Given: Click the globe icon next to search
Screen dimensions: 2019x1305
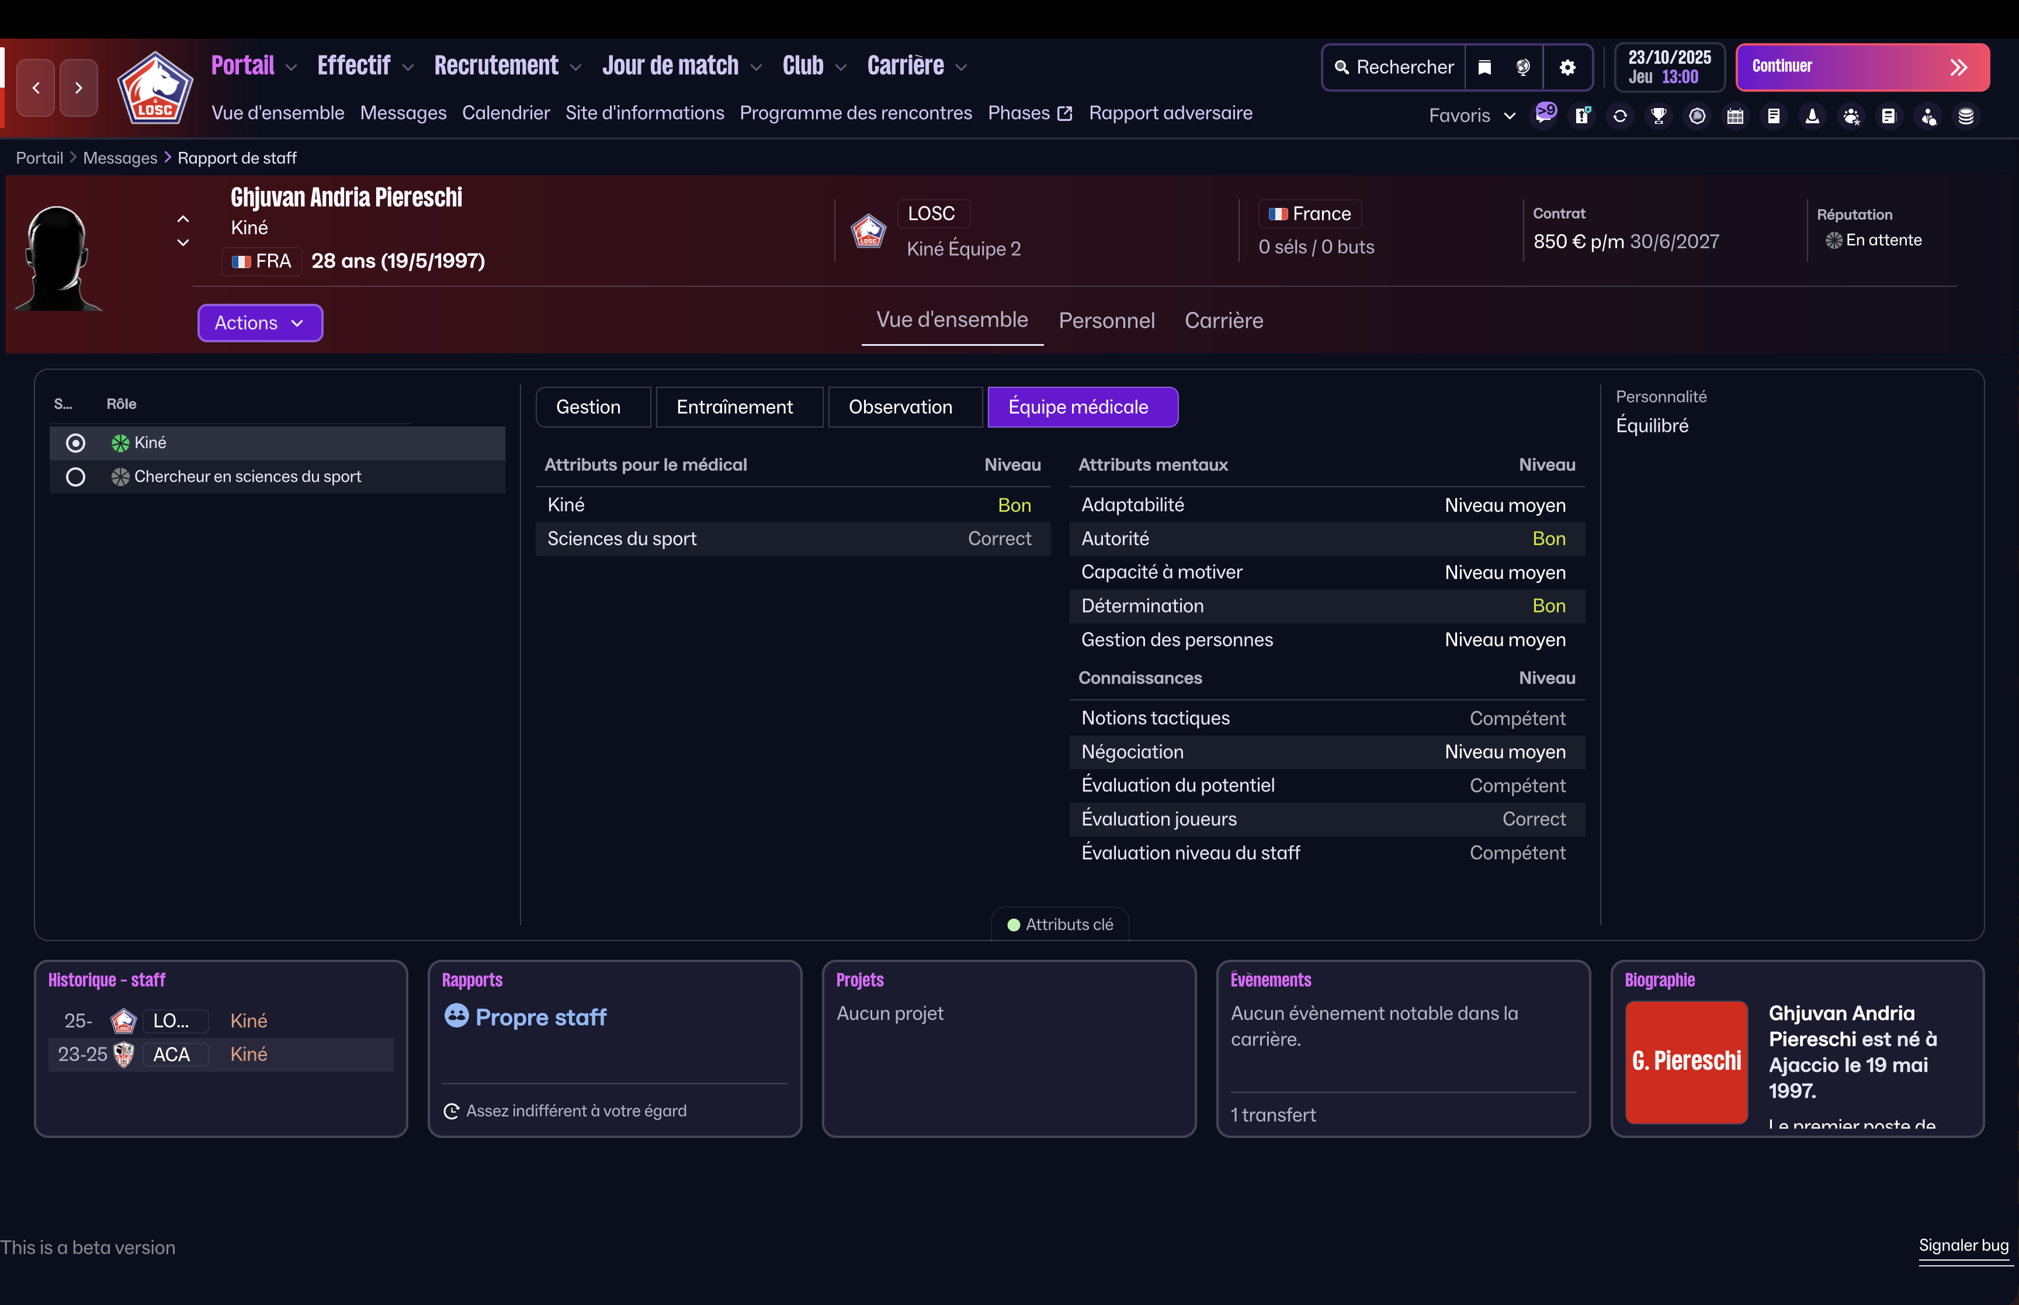Looking at the screenshot, I should point(1522,67).
